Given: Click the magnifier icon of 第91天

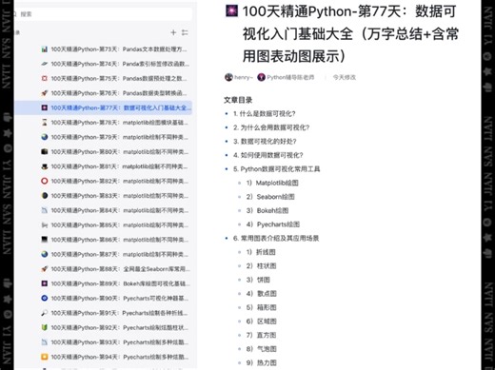Looking at the screenshot, I should click(45, 313).
